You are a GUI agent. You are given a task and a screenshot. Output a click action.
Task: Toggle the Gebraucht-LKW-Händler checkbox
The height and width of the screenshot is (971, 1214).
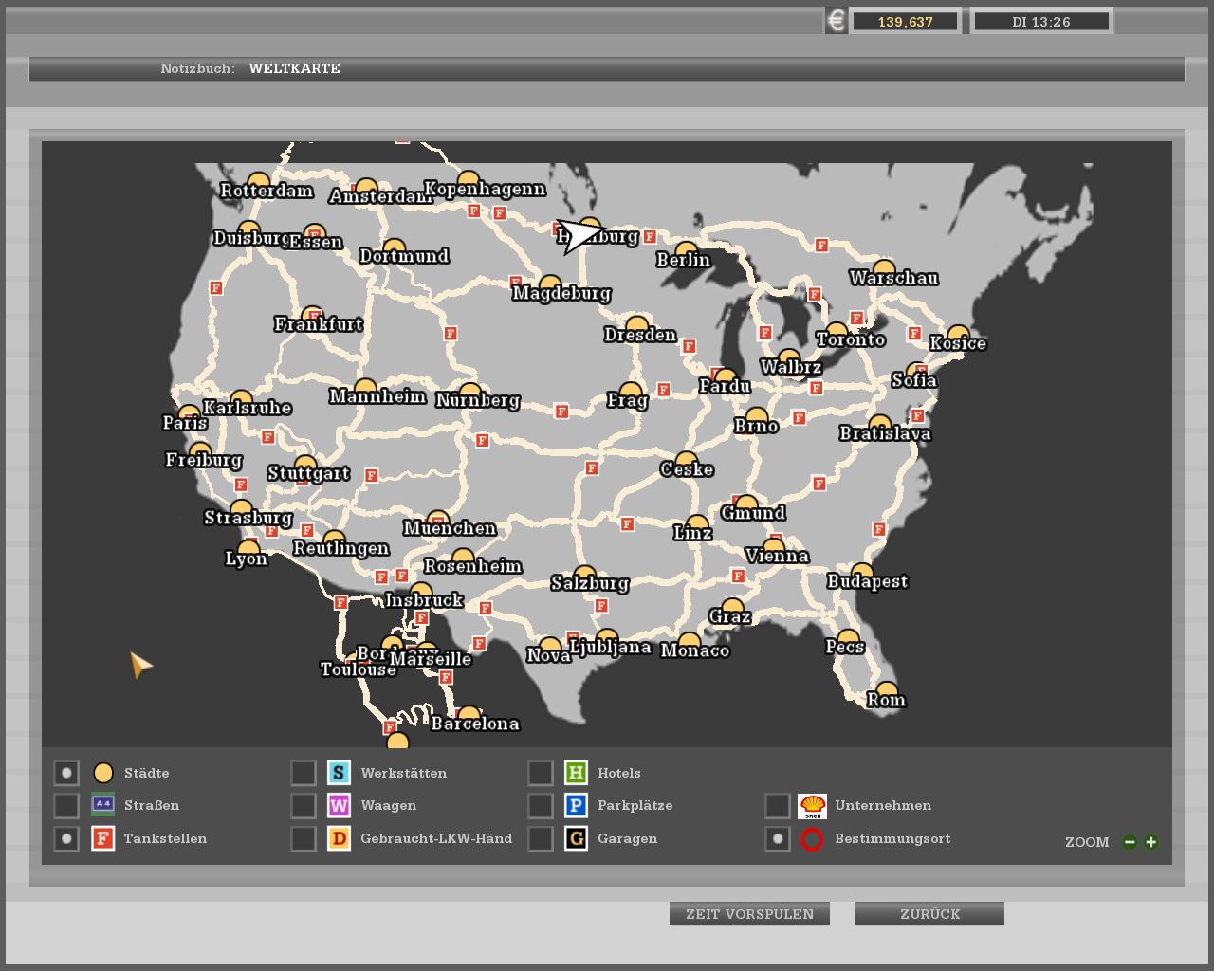point(303,838)
